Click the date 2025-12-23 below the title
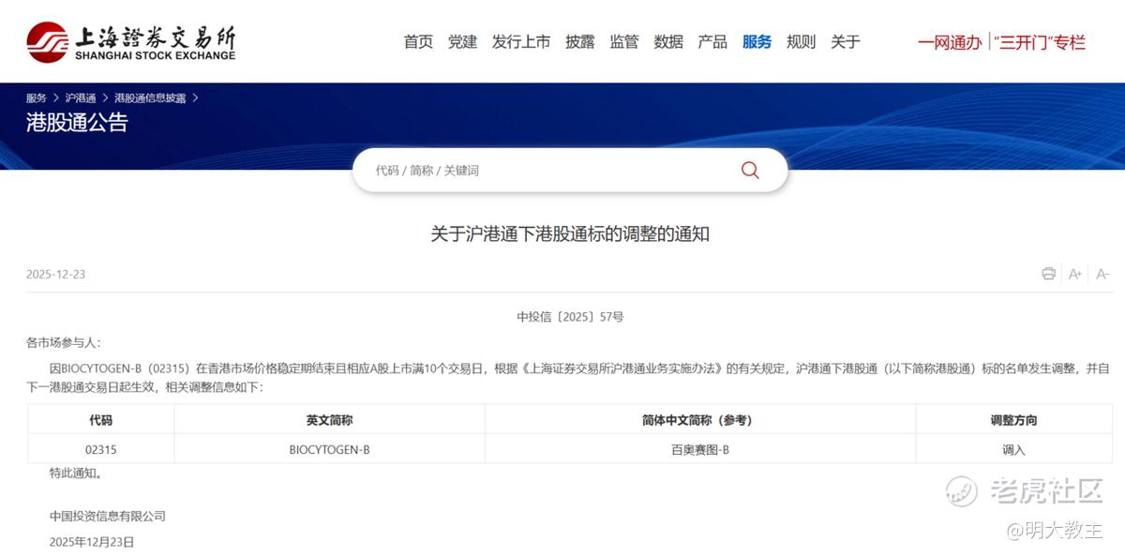The width and height of the screenshot is (1125, 556). pos(56,274)
